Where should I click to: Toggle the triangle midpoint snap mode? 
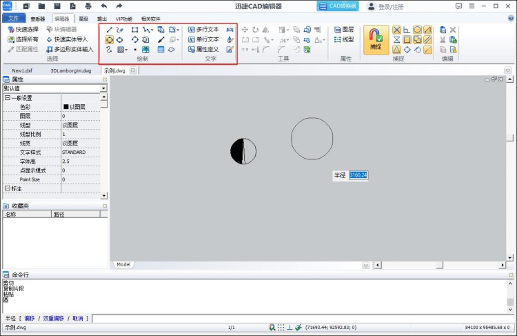[x=396, y=50]
